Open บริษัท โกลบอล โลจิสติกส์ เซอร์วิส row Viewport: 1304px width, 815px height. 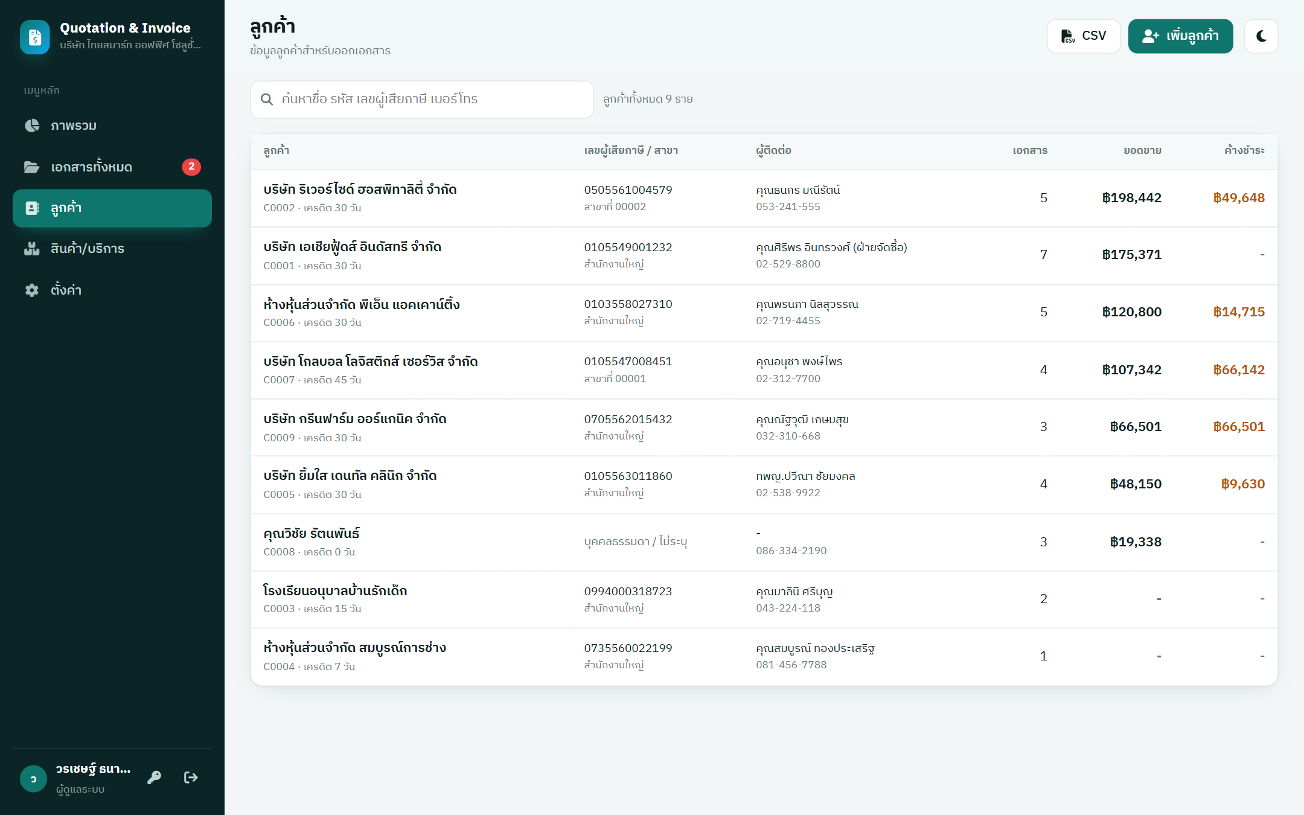[764, 370]
